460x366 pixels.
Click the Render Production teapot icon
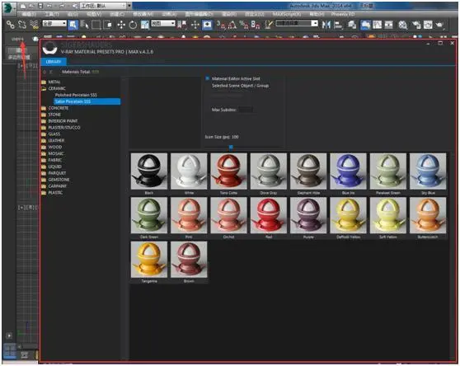439,25
